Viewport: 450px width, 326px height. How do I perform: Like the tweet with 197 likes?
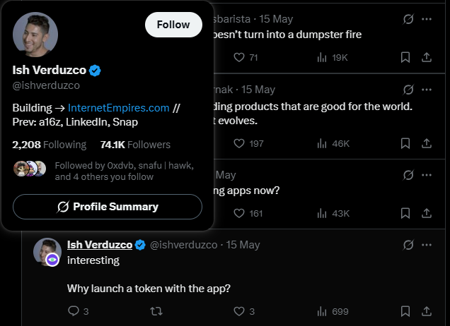[x=248, y=143]
